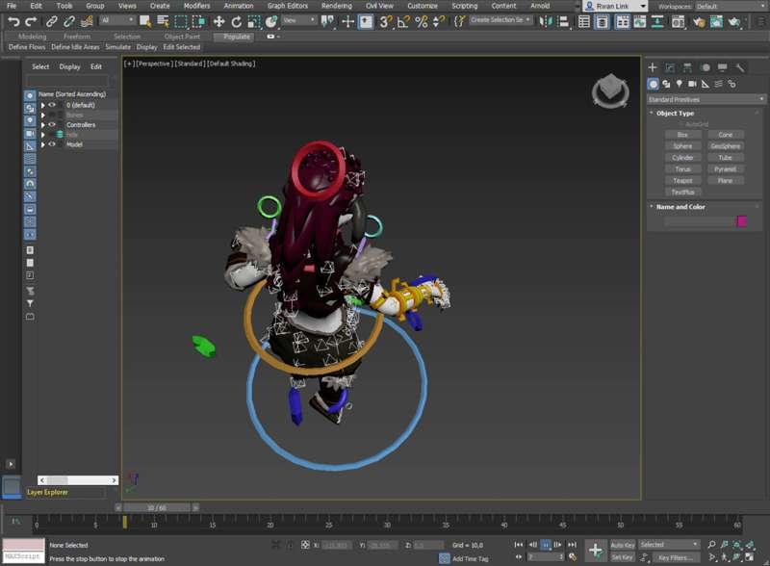This screenshot has height=566, width=770.
Task: Open the Create Selection Set dropdown
Action: pos(500,20)
